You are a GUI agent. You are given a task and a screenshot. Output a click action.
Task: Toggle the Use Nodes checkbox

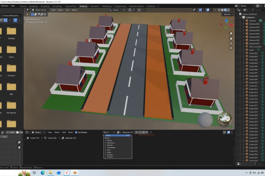tap(76, 132)
